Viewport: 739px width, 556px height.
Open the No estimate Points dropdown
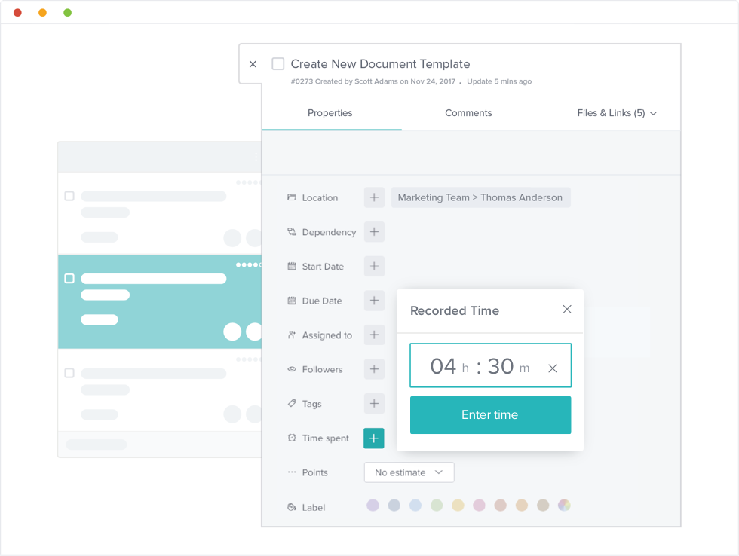pyautogui.click(x=409, y=472)
